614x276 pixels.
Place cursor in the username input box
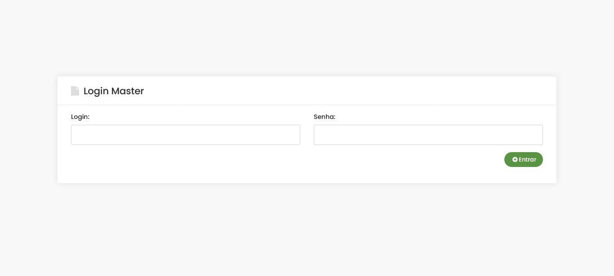(x=185, y=135)
